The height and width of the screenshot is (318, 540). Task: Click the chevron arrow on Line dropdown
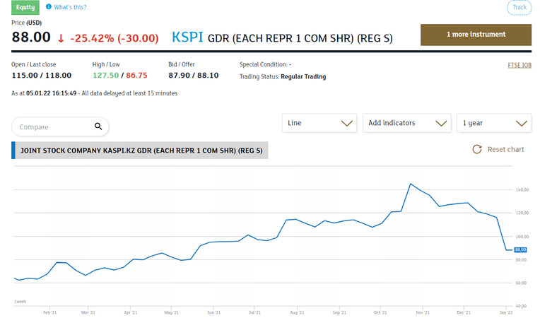[x=346, y=123]
